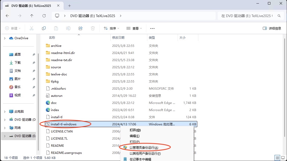This screenshot has height=161, width=287.
Task: Click DVD 驱动器 (E:) TeXLive2025 in address bar
Action: click(93, 16)
